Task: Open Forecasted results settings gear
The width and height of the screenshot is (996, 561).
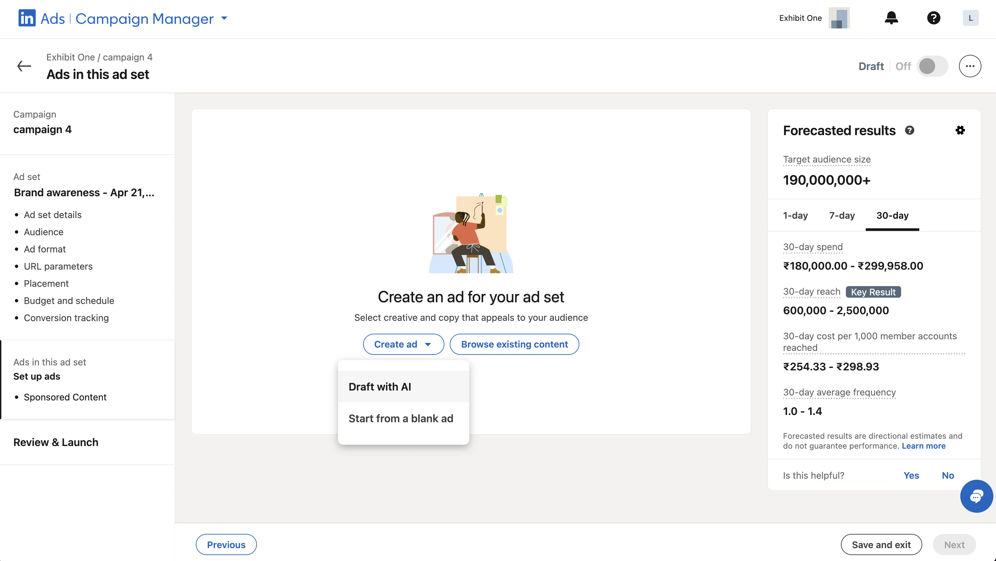Action: tap(961, 130)
